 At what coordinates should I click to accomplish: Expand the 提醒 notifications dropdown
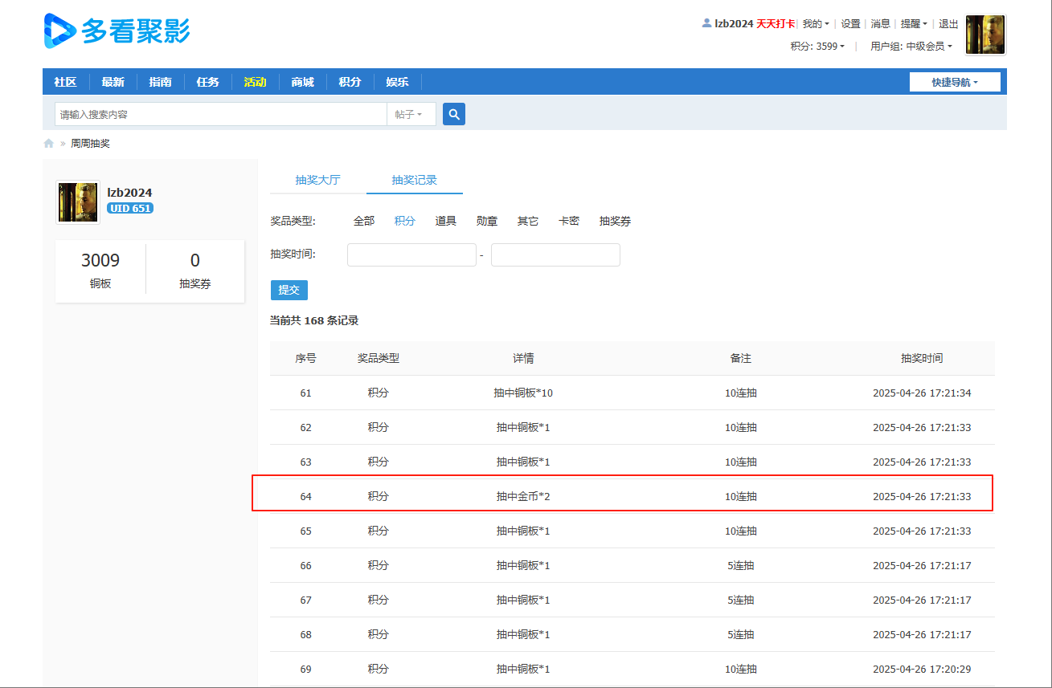[913, 24]
